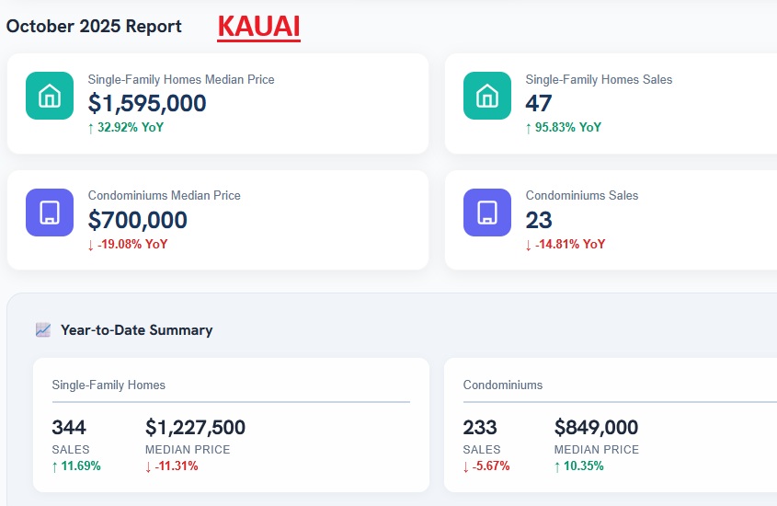The image size is (777, 506).
Task: Click the chart icon next to Year-to-Date Summary
Action: click(42, 329)
